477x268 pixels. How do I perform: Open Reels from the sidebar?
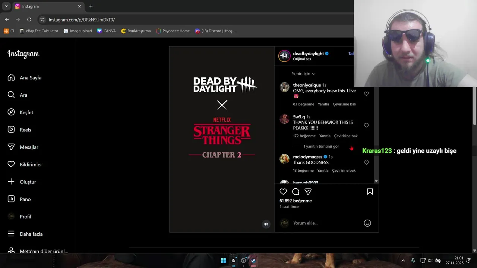click(x=19, y=130)
